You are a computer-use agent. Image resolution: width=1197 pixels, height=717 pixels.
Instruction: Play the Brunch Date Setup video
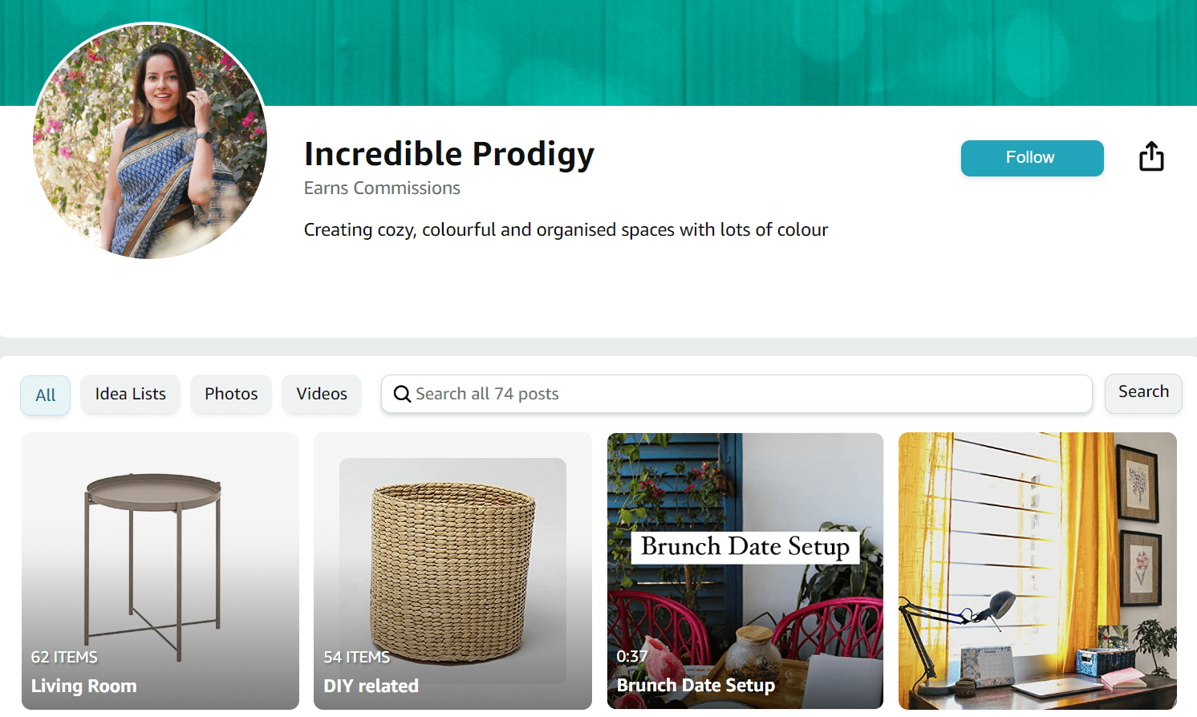[745, 571]
